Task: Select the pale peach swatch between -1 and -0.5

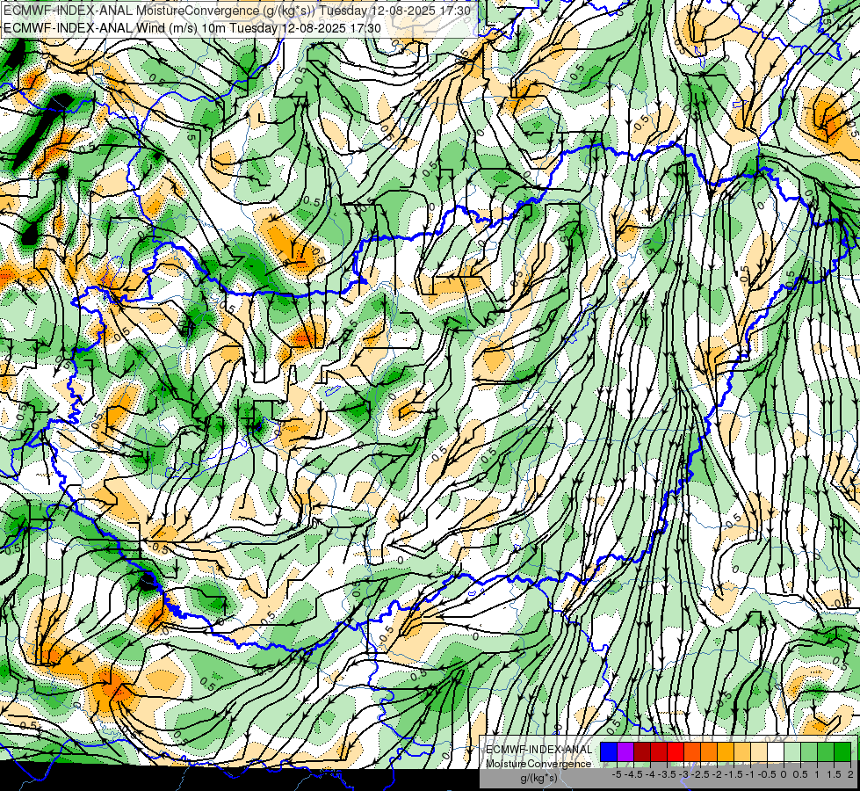Action: coord(759,752)
